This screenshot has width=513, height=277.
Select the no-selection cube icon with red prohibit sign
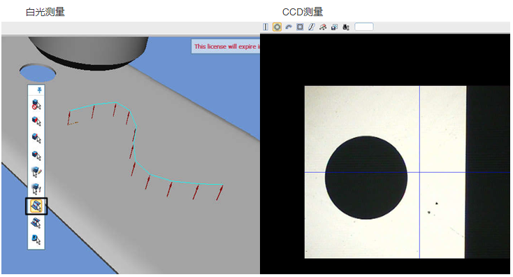(x=36, y=104)
